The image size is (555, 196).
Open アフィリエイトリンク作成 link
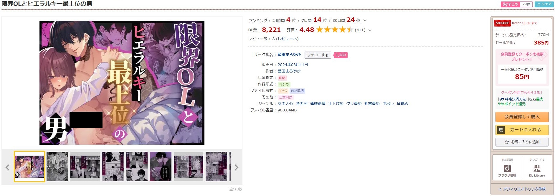[x=522, y=189]
